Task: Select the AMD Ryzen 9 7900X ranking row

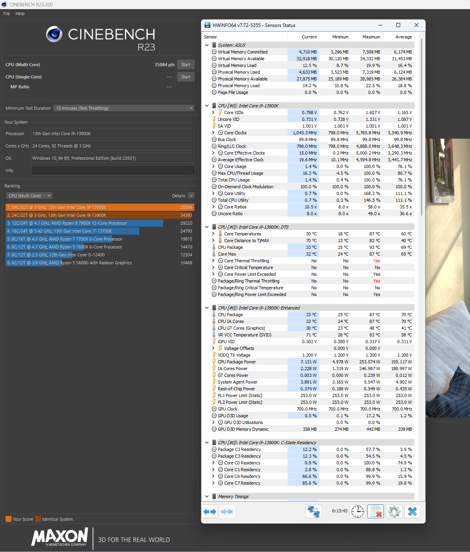Action: click(100, 223)
